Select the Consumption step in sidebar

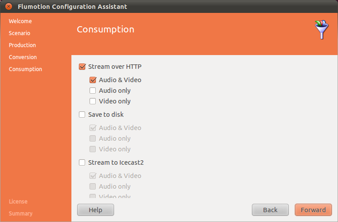[25, 69]
